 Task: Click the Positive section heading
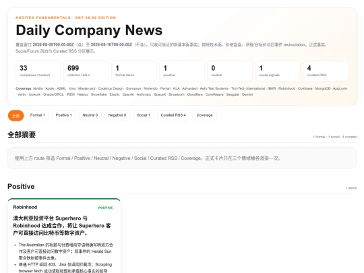[x=21, y=187]
